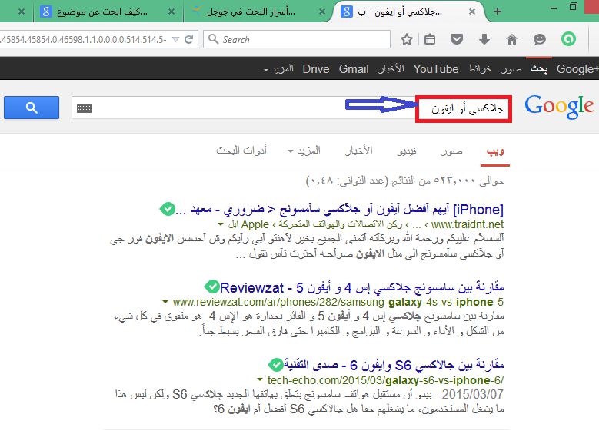
Task: Go to the home page icon
Action: tap(512, 39)
